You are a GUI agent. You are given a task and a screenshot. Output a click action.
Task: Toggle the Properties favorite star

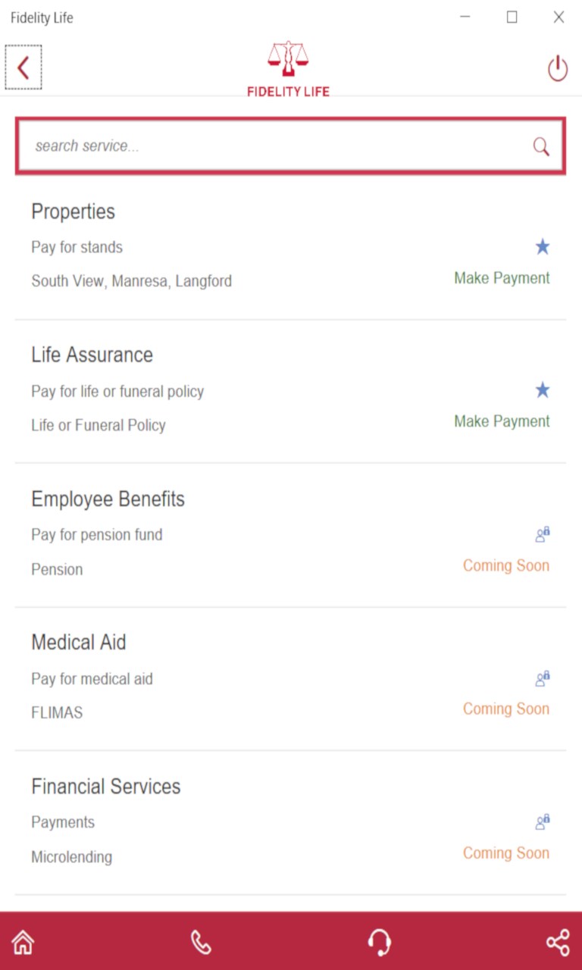543,247
